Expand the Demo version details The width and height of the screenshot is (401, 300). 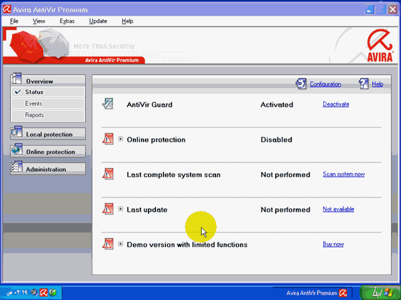point(121,244)
